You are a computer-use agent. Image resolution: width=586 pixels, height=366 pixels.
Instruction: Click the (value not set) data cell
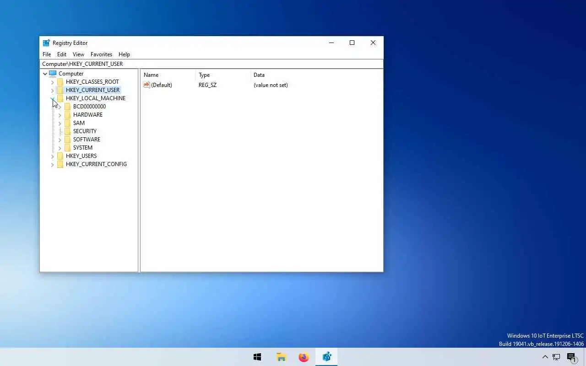[271, 85]
